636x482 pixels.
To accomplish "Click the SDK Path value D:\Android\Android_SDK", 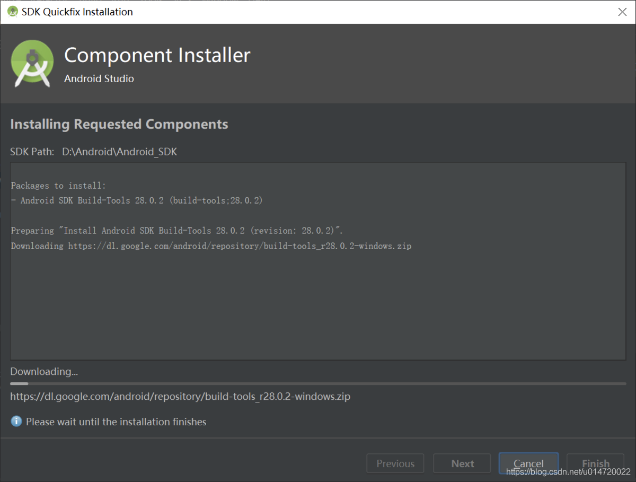I will [x=119, y=152].
